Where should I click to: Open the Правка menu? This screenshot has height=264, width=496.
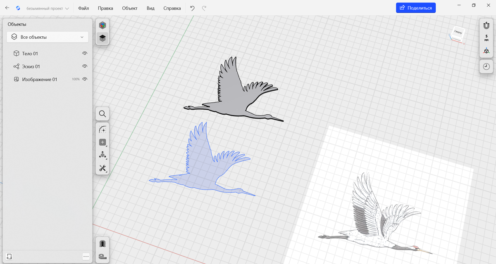(x=105, y=8)
